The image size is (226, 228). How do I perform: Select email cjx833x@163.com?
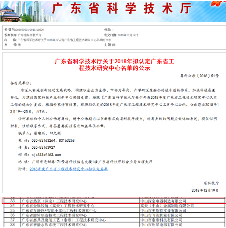pyautogui.click(x=46, y=154)
